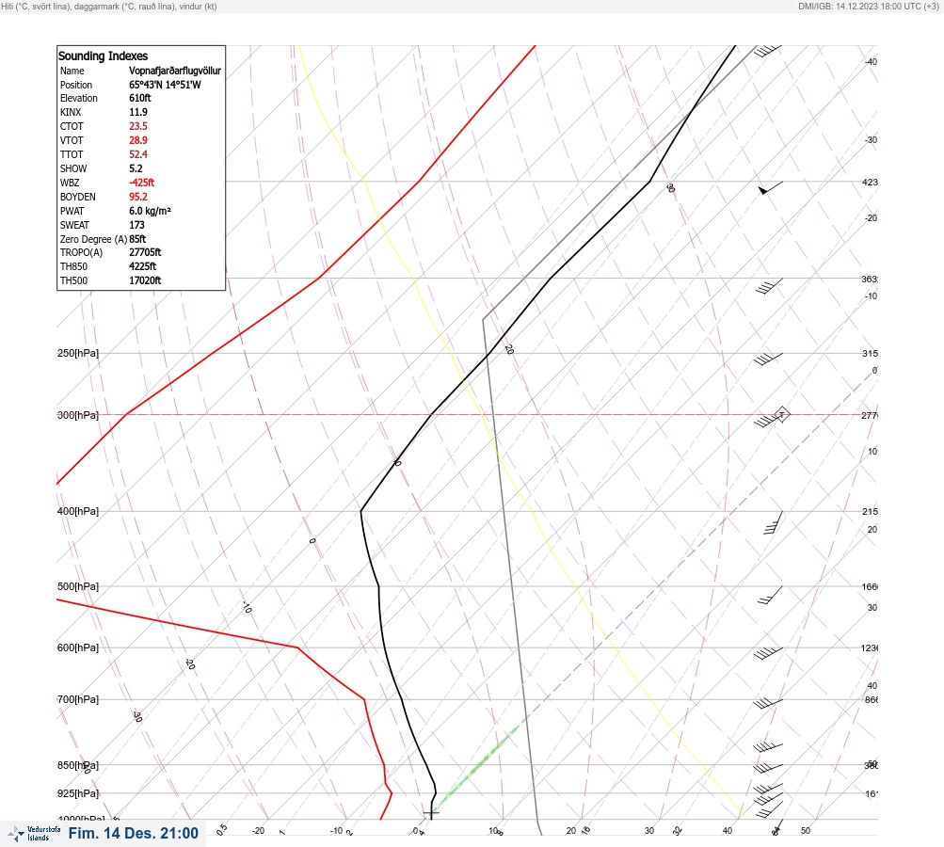944x847 pixels.
Task: Click the CTOT value 23.5
Action: (x=138, y=126)
